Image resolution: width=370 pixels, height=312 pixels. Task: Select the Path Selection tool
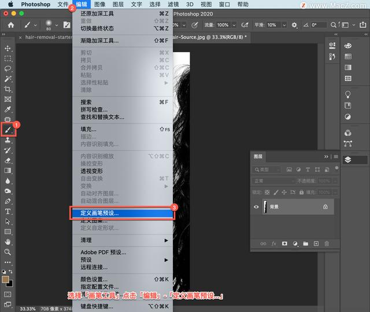tap(8, 222)
